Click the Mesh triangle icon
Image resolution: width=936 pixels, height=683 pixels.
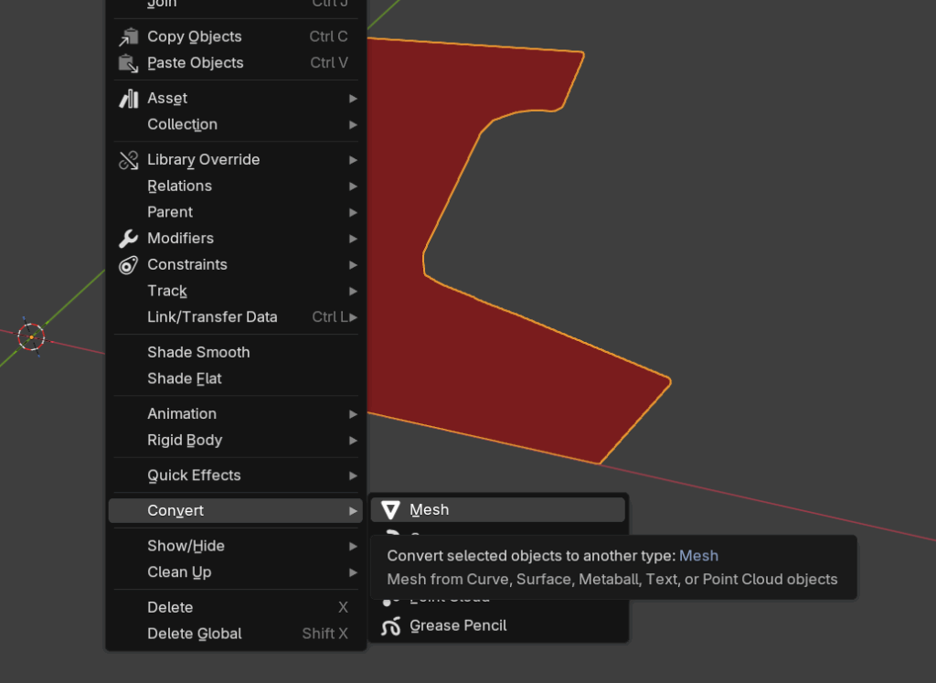391,510
